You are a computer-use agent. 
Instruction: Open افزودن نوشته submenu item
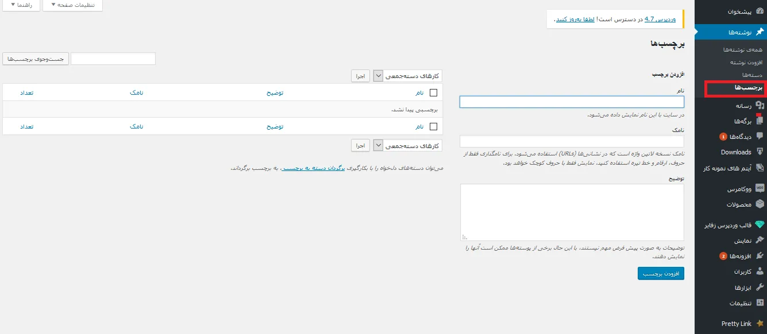[x=746, y=62]
